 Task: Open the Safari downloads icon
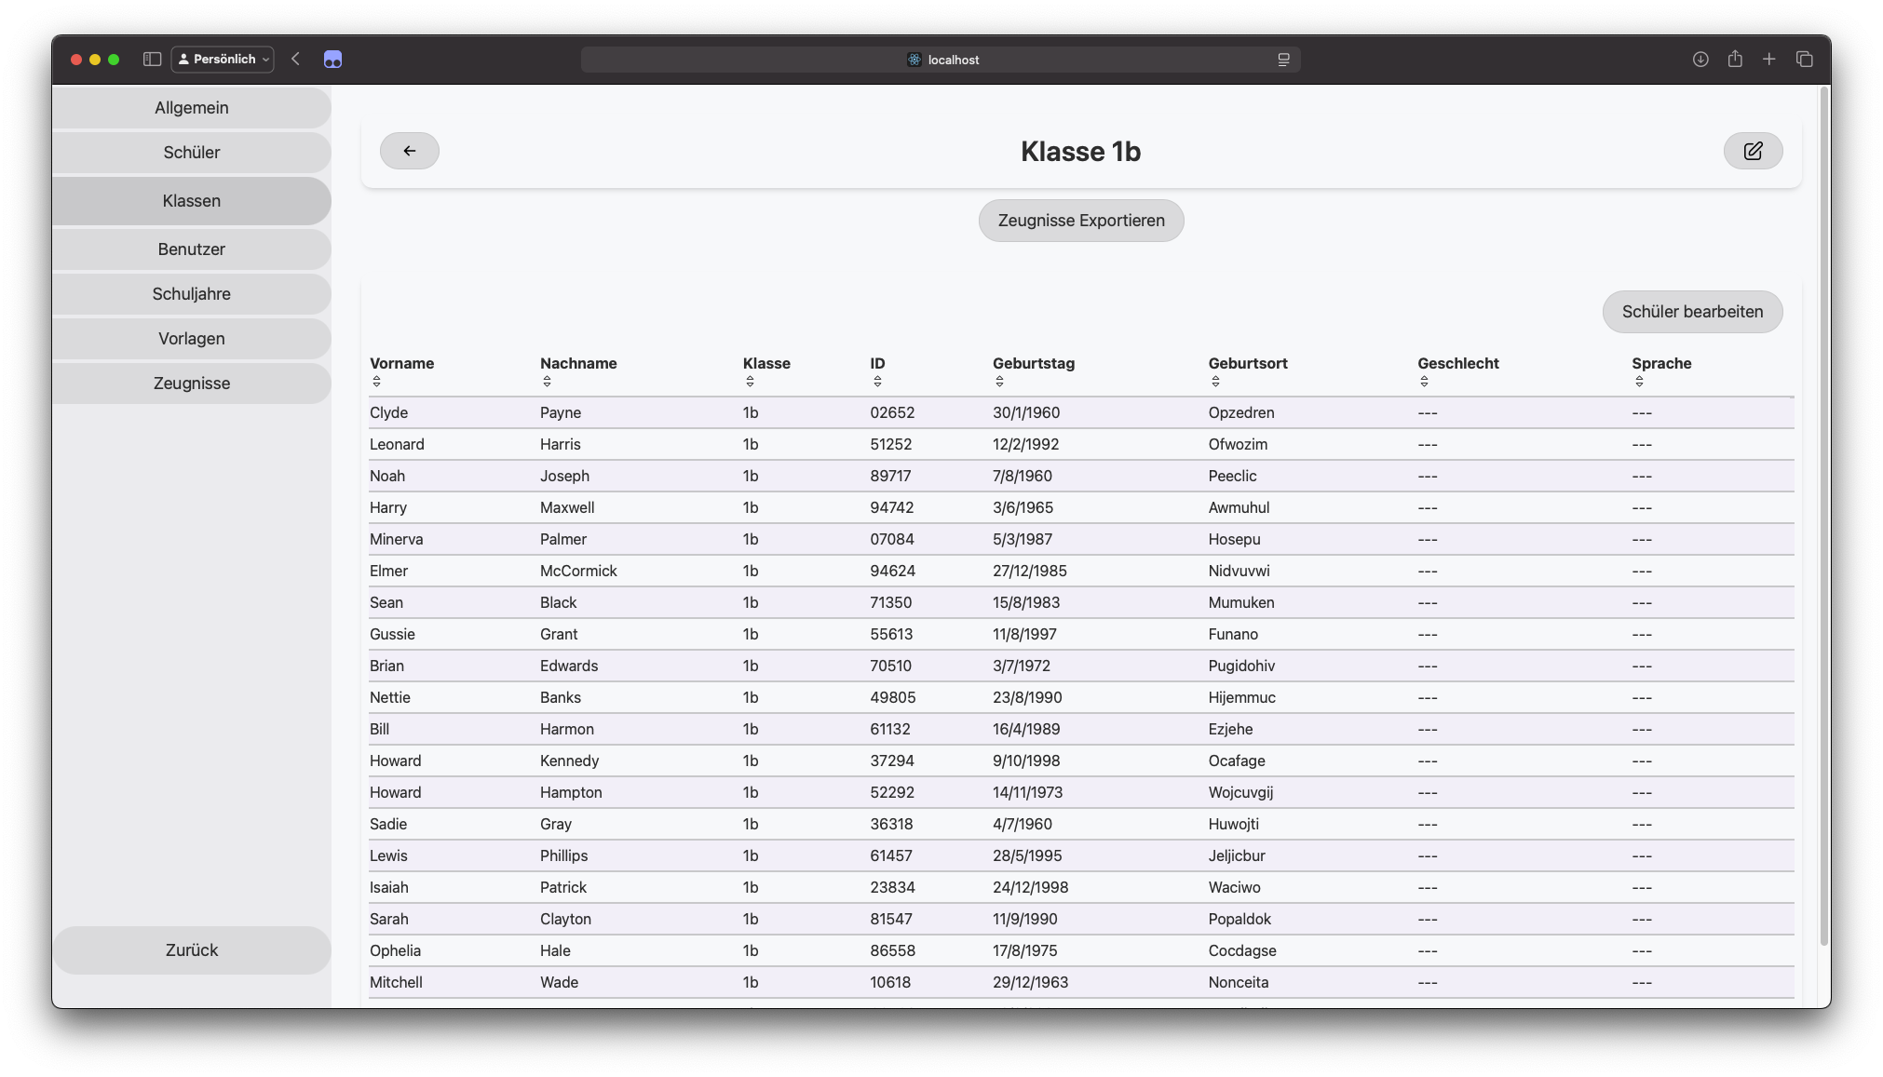tap(1700, 60)
